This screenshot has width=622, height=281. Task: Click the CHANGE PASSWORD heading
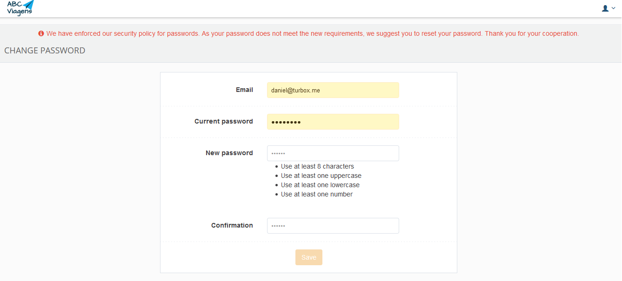point(45,51)
